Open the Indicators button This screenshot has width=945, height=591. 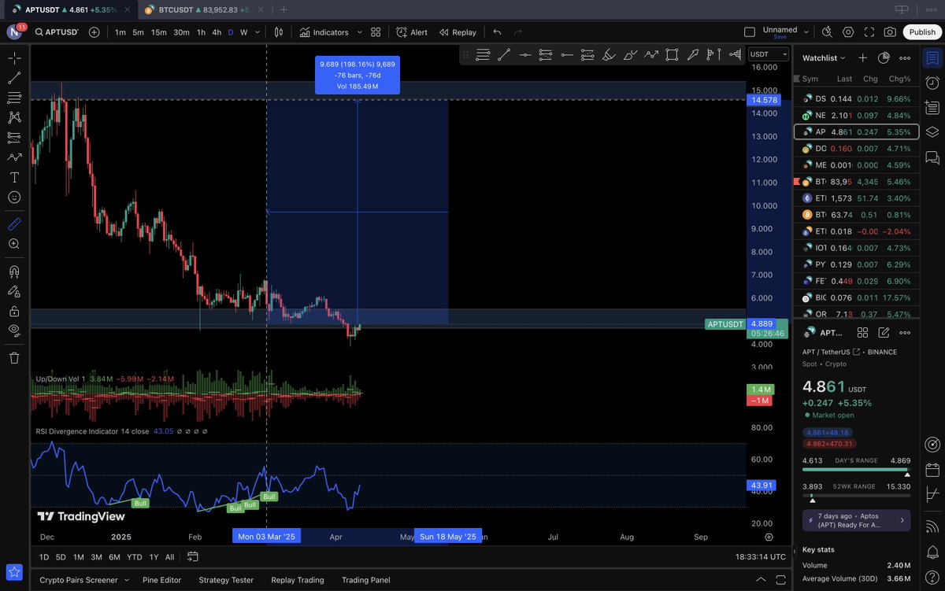[324, 32]
